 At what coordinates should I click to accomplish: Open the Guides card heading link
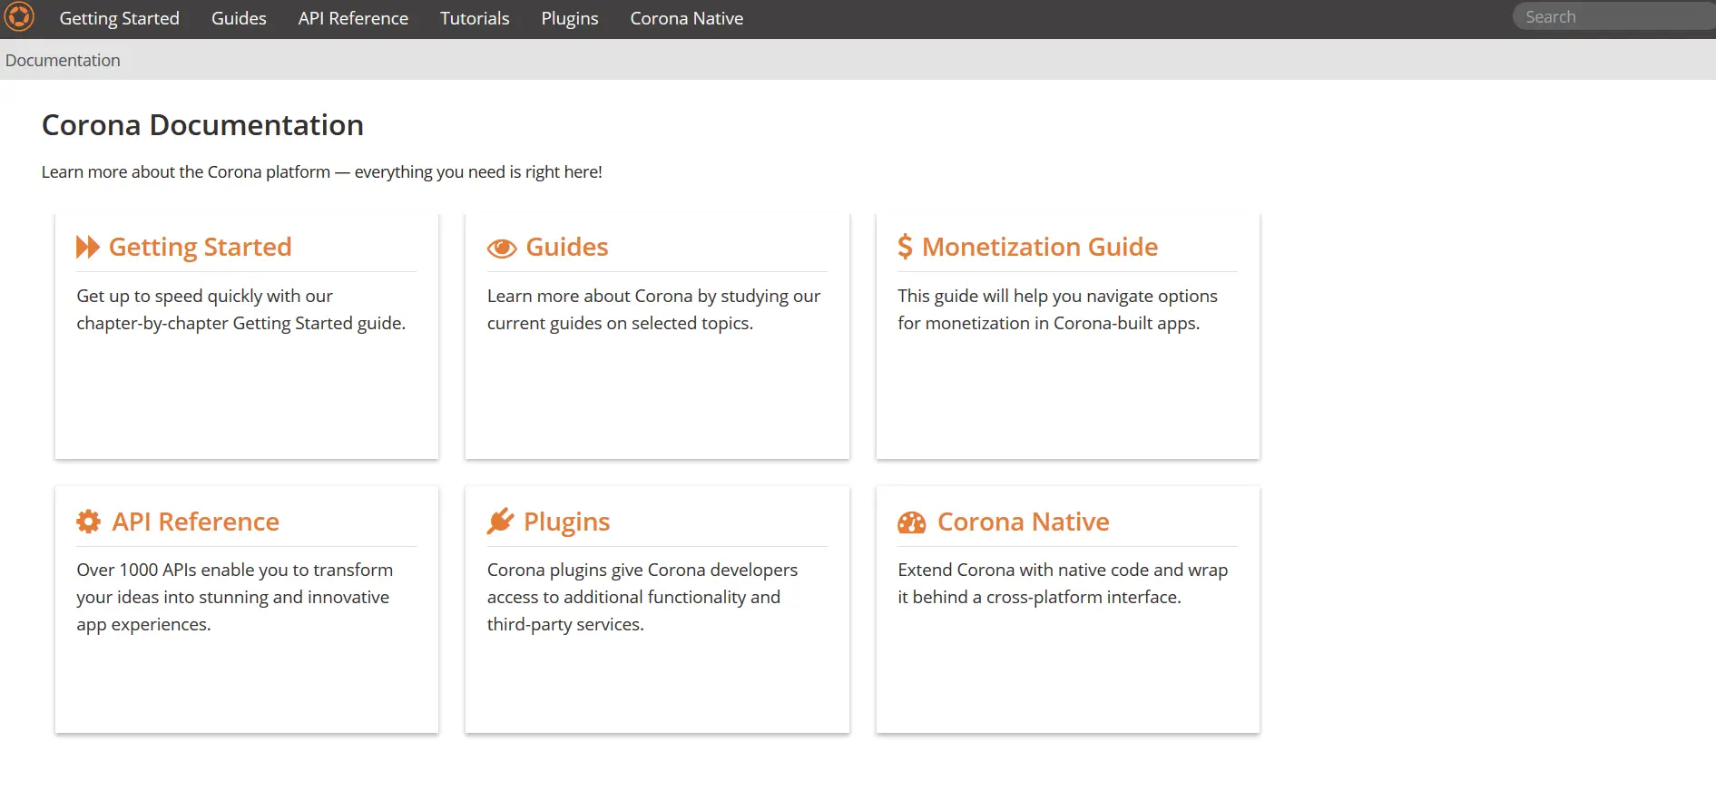[x=567, y=247]
